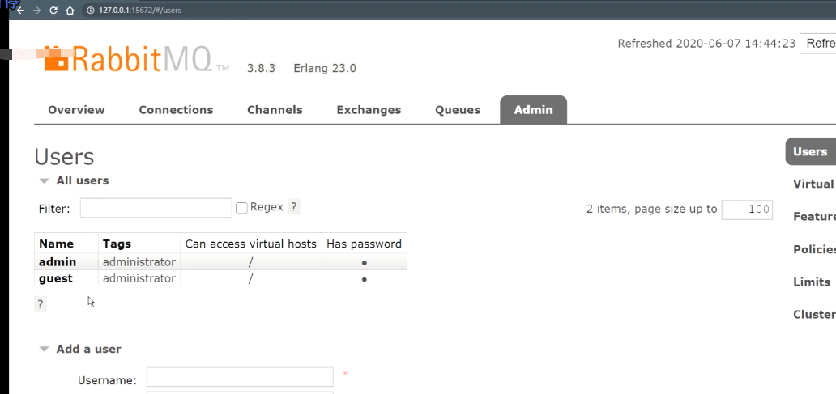This screenshot has height=394, width=836.
Task: Open Limits in the right sidebar
Action: tap(812, 282)
